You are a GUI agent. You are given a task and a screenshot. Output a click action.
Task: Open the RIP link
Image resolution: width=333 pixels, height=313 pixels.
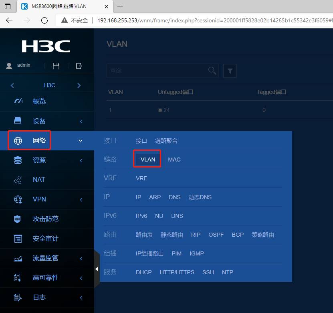point(196,235)
